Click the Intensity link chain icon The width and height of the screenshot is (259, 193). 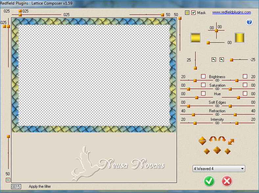[x=217, y=123]
